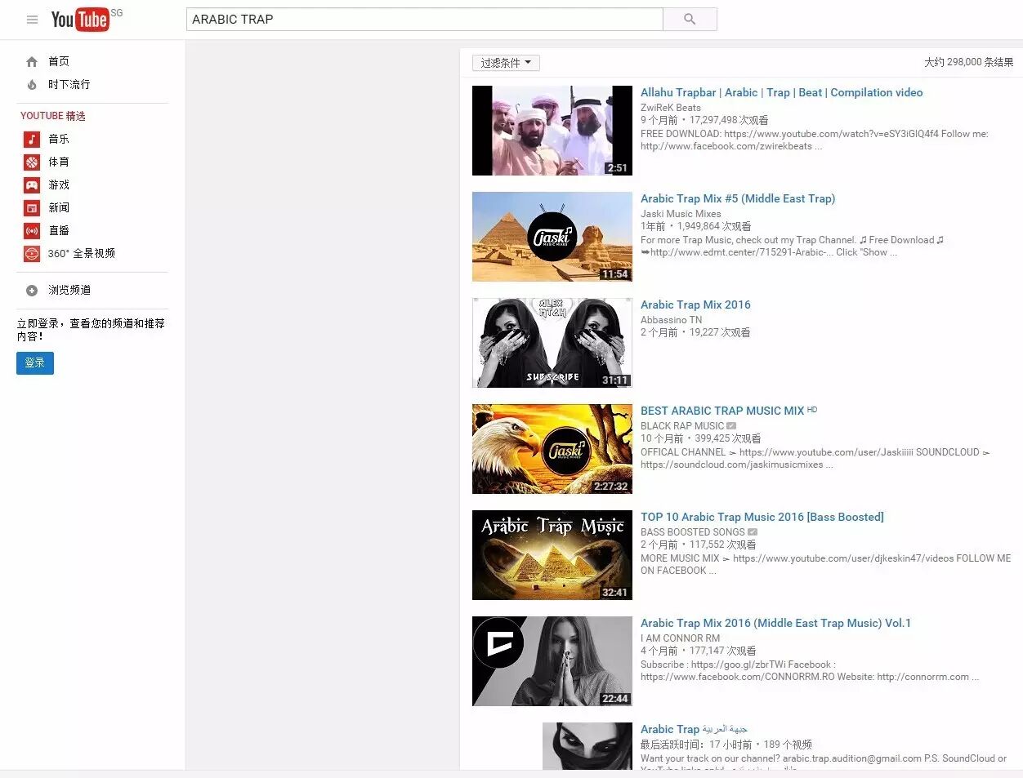This screenshot has height=778, width=1023.
Task: Click the flame trending icon
Action: 32,85
